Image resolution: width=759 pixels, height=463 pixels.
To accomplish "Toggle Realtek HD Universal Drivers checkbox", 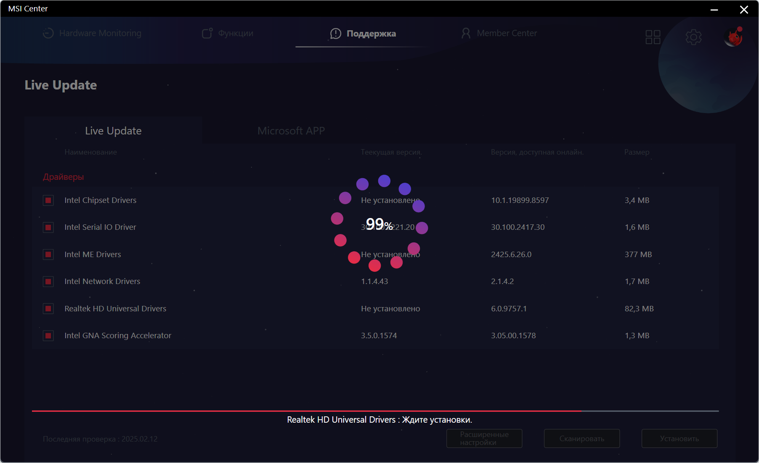I will 48,309.
